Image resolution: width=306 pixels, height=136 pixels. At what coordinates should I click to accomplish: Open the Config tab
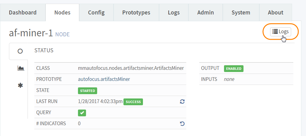(96, 13)
